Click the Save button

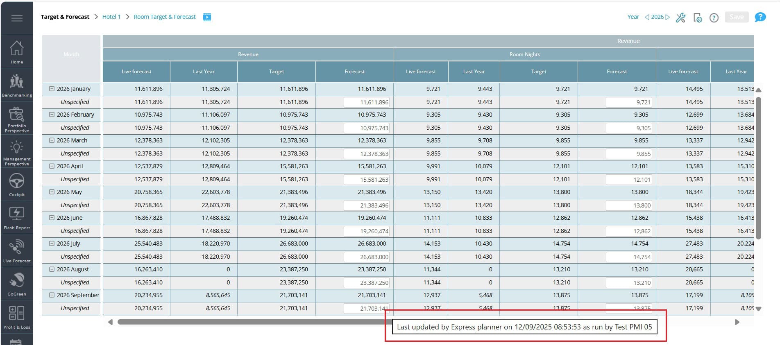click(x=736, y=17)
